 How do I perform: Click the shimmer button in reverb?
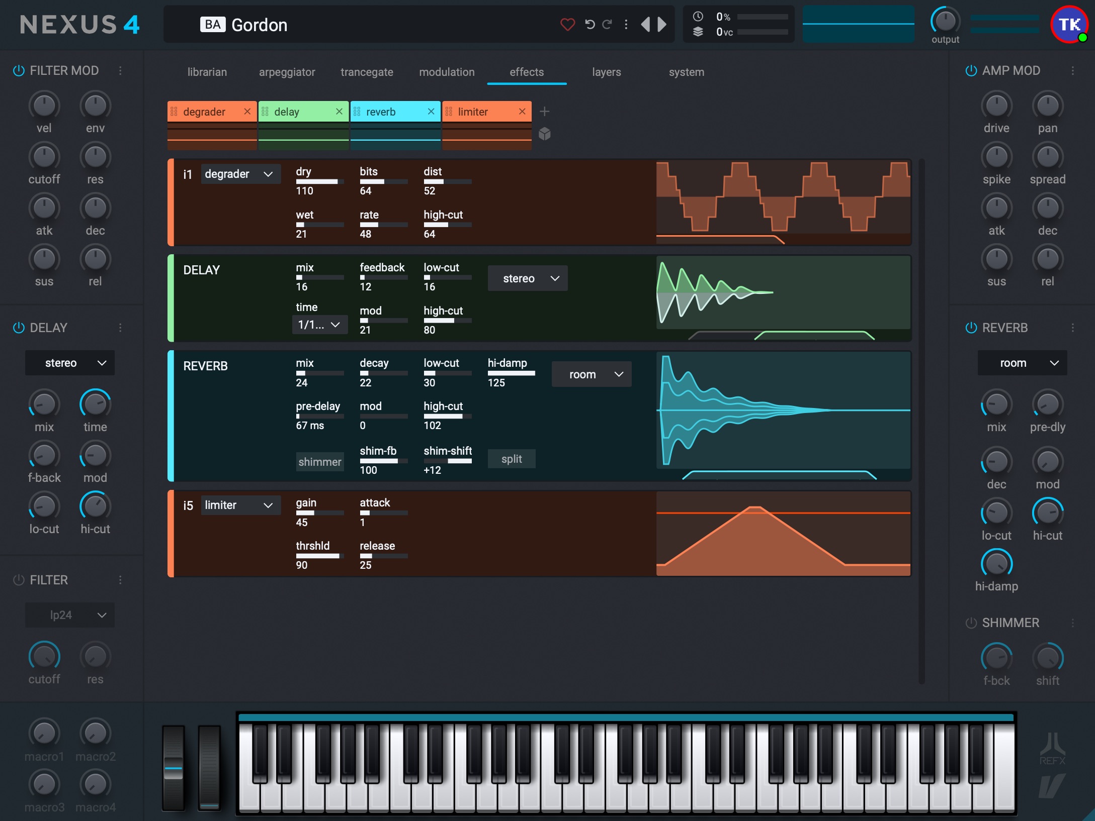pos(320,461)
